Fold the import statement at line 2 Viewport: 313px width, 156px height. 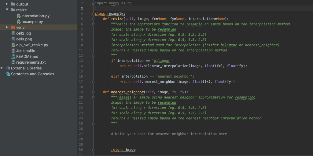[93, 3]
